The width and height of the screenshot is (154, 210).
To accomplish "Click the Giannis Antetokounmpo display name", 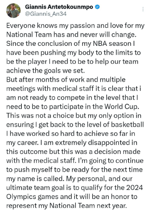I will tap(59, 7).
